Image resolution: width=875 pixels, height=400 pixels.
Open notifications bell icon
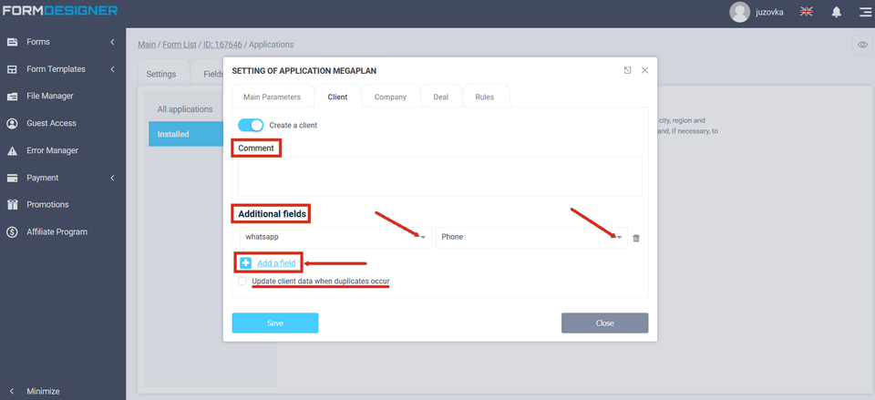click(836, 12)
